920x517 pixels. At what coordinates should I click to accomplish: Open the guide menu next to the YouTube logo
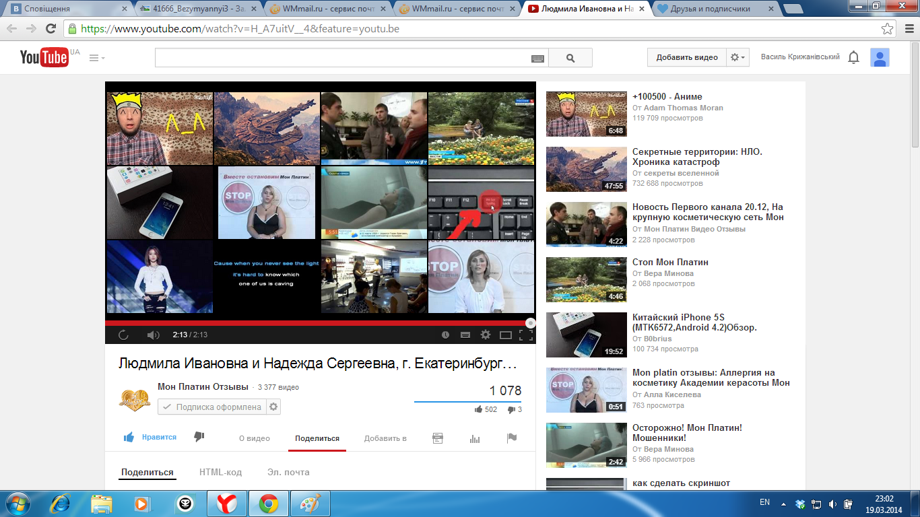click(97, 58)
